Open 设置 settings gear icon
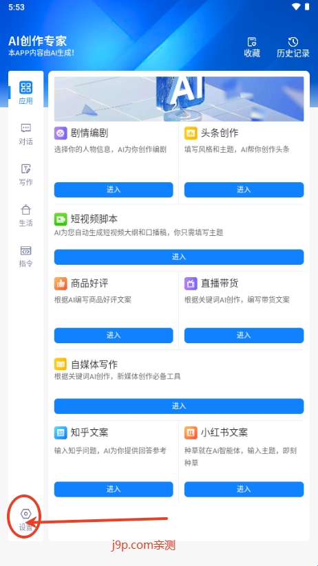Screen dimensions: 318x566 25,514
